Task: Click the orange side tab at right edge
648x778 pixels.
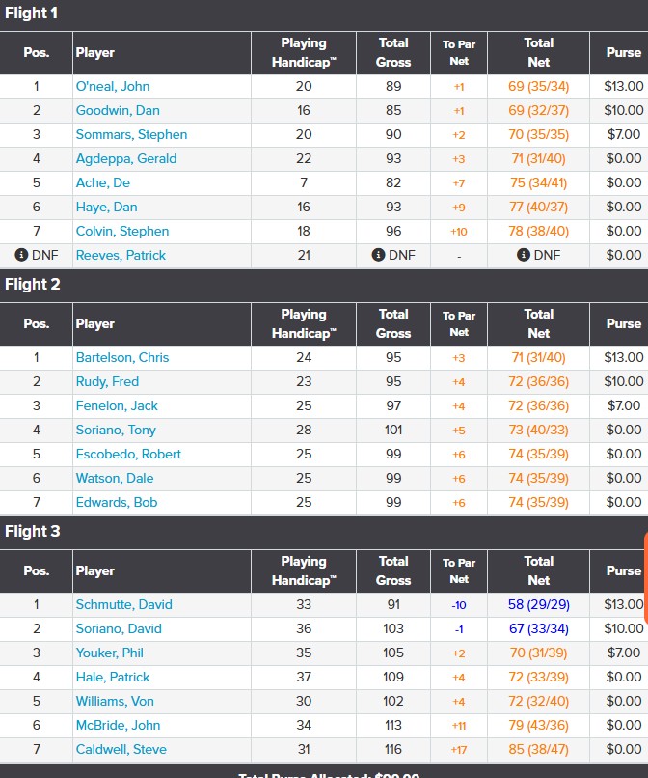Action: point(644,574)
